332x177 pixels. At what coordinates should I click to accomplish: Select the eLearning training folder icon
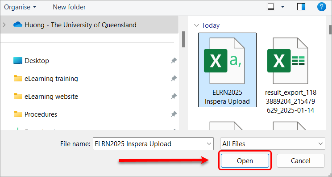pyautogui.click(x=17, y=78)
